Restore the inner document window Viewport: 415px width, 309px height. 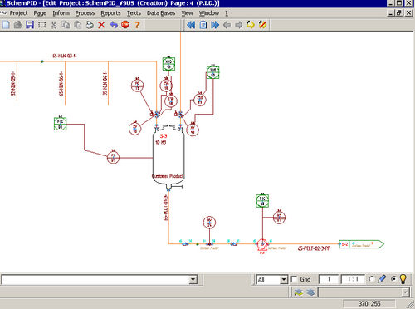click(x=399, y=13)
